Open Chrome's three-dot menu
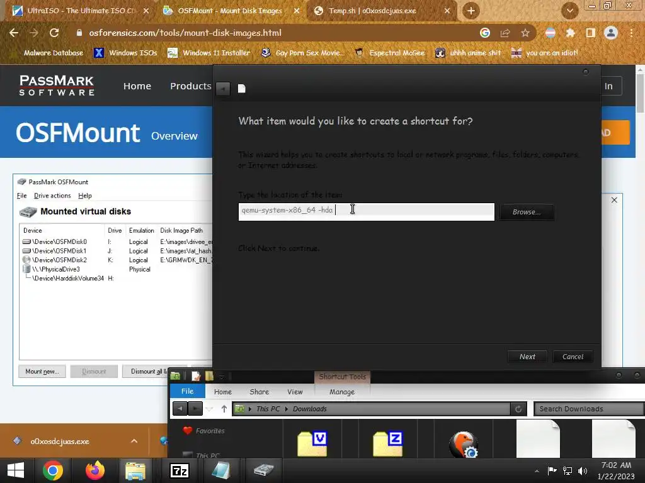 pyautogui.click(x=631, y=33)
